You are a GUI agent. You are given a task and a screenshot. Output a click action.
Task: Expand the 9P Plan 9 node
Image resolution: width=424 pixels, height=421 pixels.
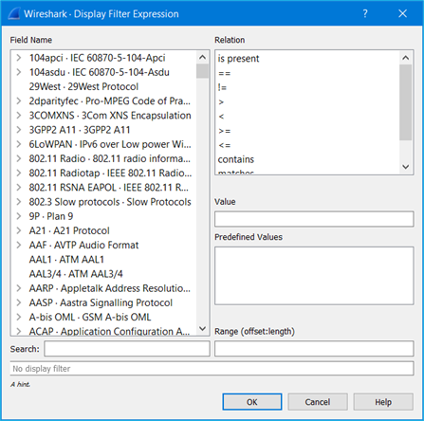[19, 216]
